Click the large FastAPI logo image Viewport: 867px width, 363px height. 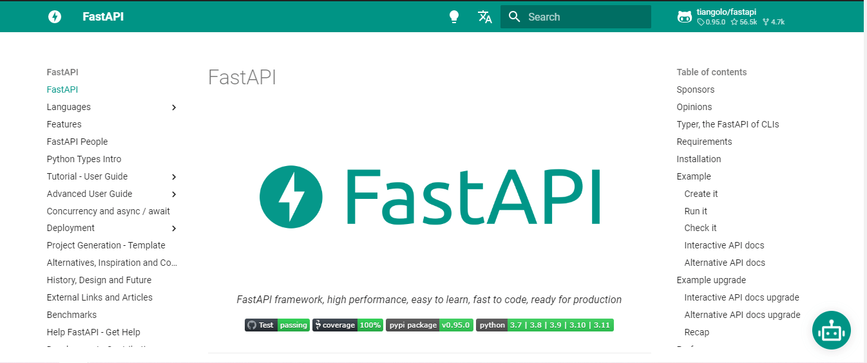coord(430,196)
